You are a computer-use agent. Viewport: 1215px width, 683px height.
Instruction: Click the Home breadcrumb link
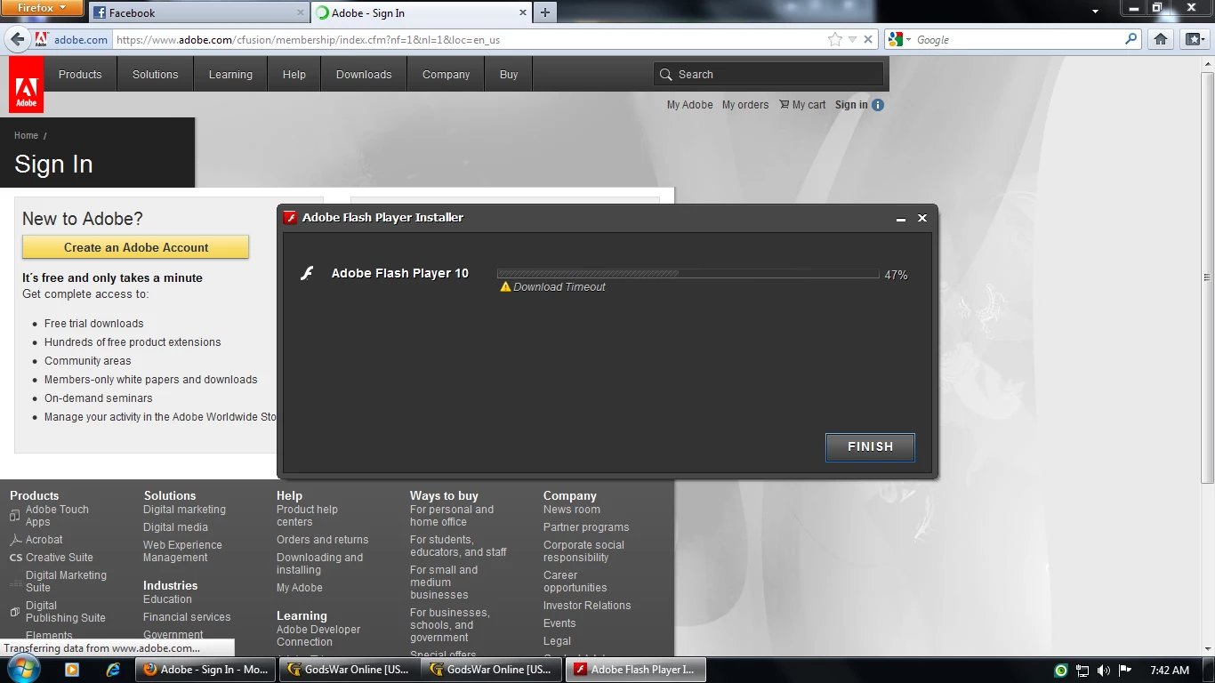[x=26, y=135]
